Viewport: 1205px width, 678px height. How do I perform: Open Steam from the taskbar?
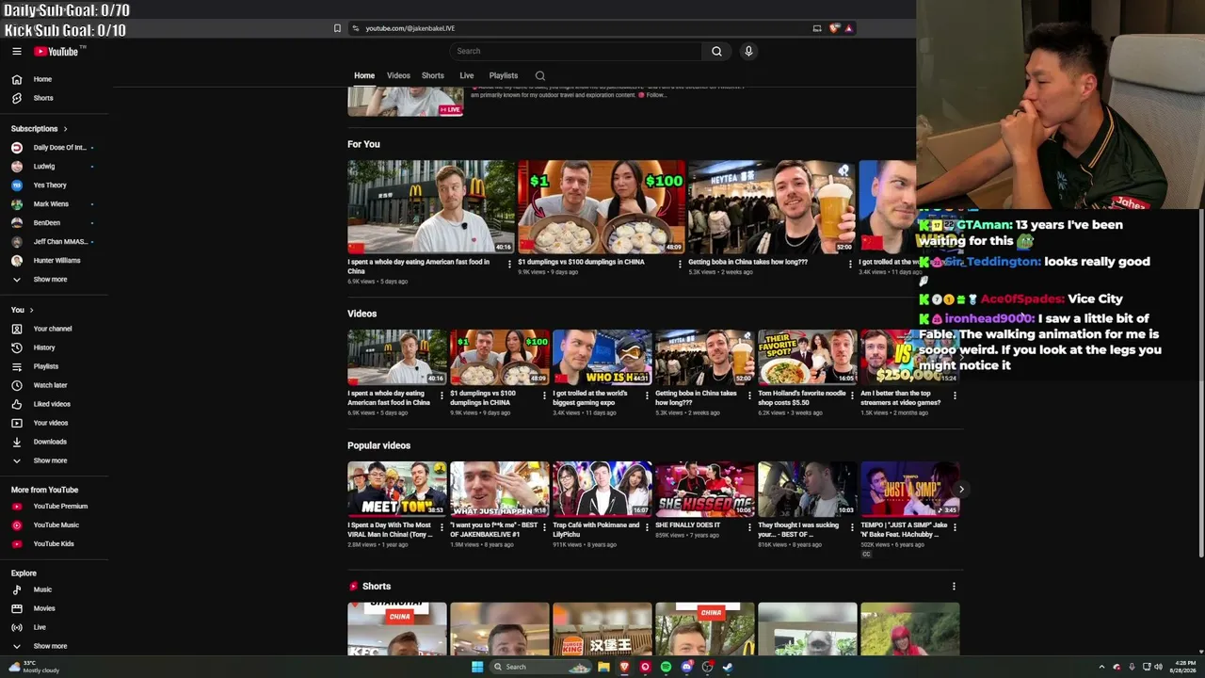coord(728,667)
